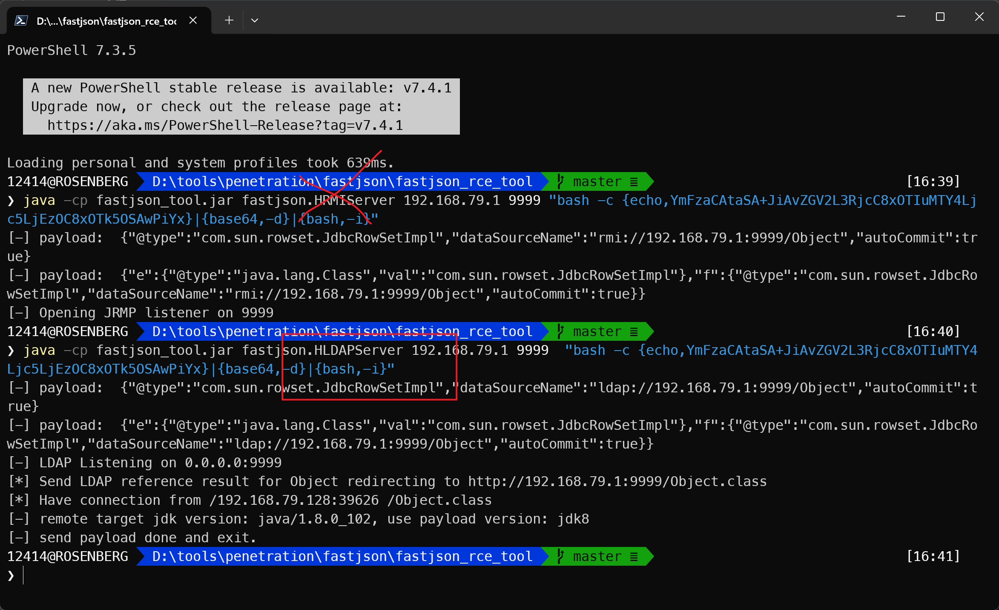
Task: Close the Windows Terminal window
Action: tap(979, 17)
